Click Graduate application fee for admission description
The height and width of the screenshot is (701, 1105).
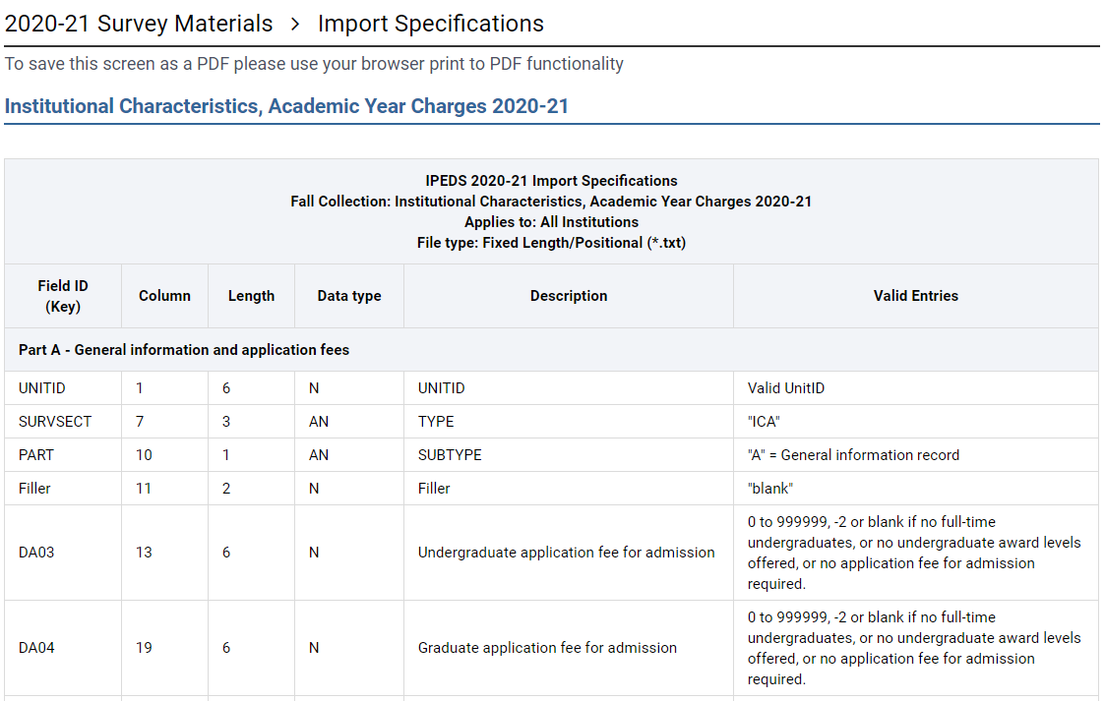(547, 648)
